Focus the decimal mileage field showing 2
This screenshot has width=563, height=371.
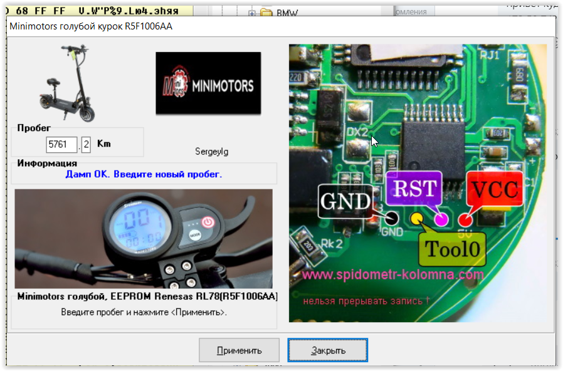click(x=86, y=145)
